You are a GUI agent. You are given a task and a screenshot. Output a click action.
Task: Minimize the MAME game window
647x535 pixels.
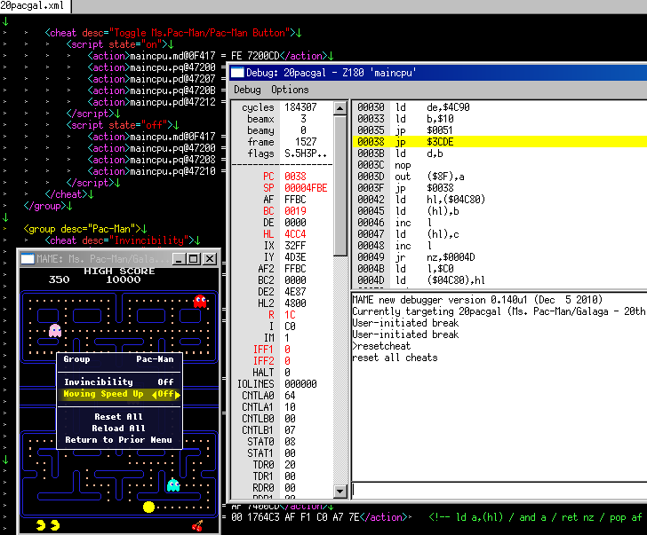[x=179, y=259]
